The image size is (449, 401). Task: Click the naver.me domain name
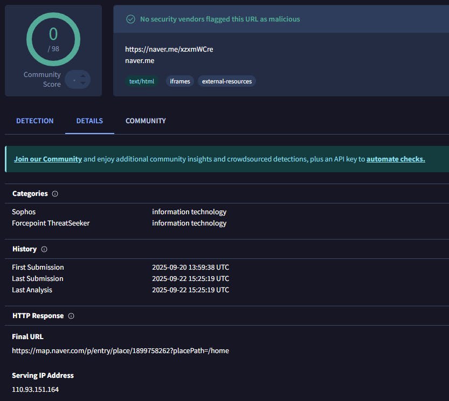click(x=140, y=61)
